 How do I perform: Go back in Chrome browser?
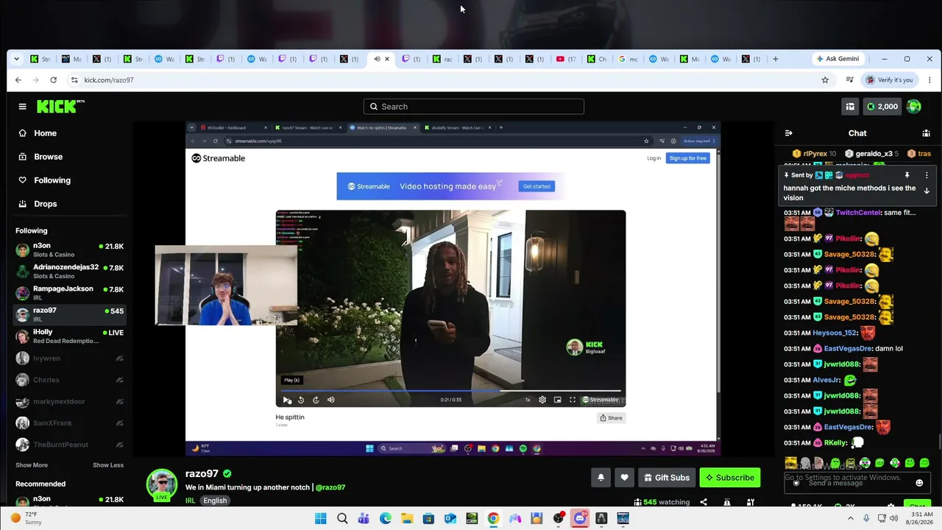coord(18,79)
